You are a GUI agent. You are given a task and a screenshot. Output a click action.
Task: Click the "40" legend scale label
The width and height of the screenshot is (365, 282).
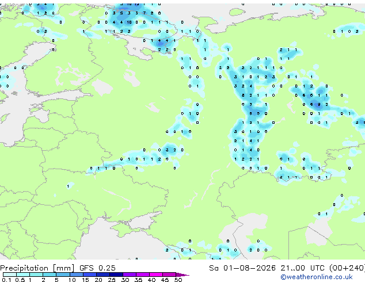[151, 280]
